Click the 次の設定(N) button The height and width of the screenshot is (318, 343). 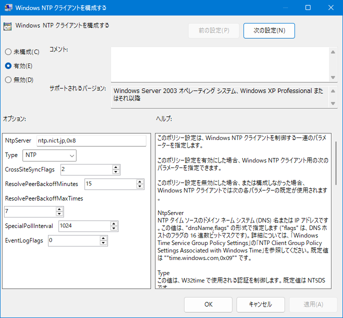[x=269, y=30]
